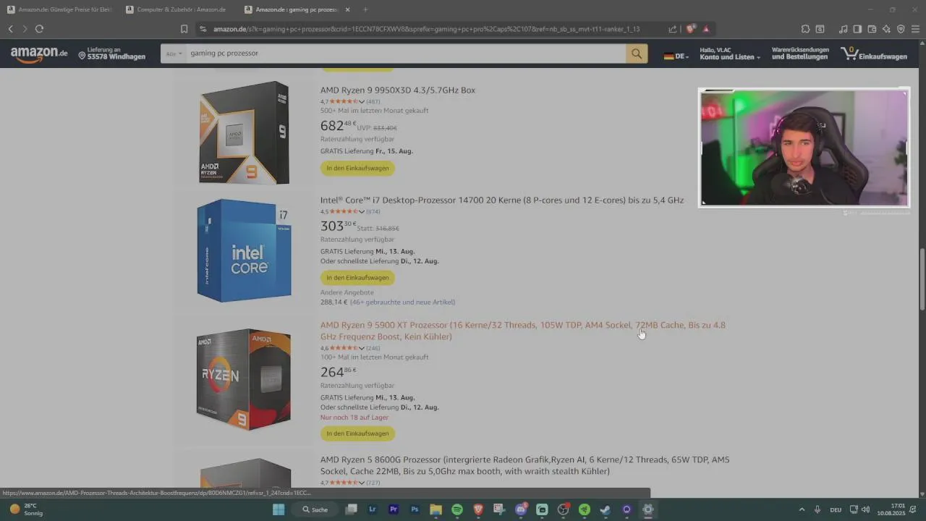Image resolution: width=926 pixels, height=521 pixels.
Task: Open the AMD Ryzen 9 5900 XT product title
Action: pyautogui.click(x=523, y=331)
